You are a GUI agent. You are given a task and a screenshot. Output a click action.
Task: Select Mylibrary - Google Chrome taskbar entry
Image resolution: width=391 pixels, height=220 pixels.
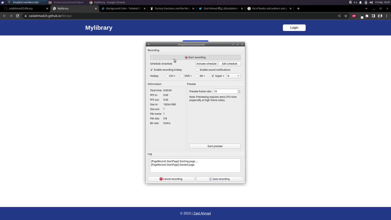click(108, 2)
